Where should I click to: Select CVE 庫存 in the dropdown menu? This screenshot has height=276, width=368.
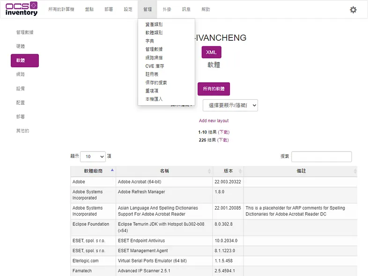point(155,66)
